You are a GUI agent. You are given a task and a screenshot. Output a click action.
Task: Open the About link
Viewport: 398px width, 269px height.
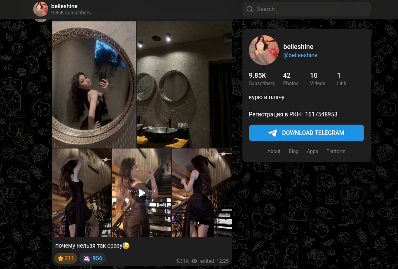pyautogui.click(x=274, y=151)
